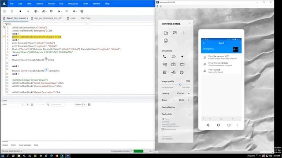Click the round face authentication simulation icon
Screen dimensions: 282x158
pyautogui.click(x=182, y=72)
